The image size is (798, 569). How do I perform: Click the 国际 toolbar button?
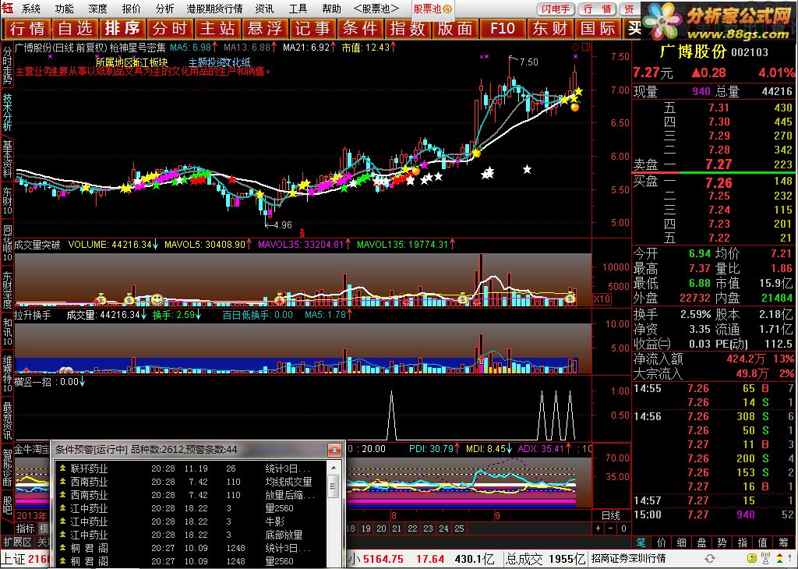[x=598, y=29]
